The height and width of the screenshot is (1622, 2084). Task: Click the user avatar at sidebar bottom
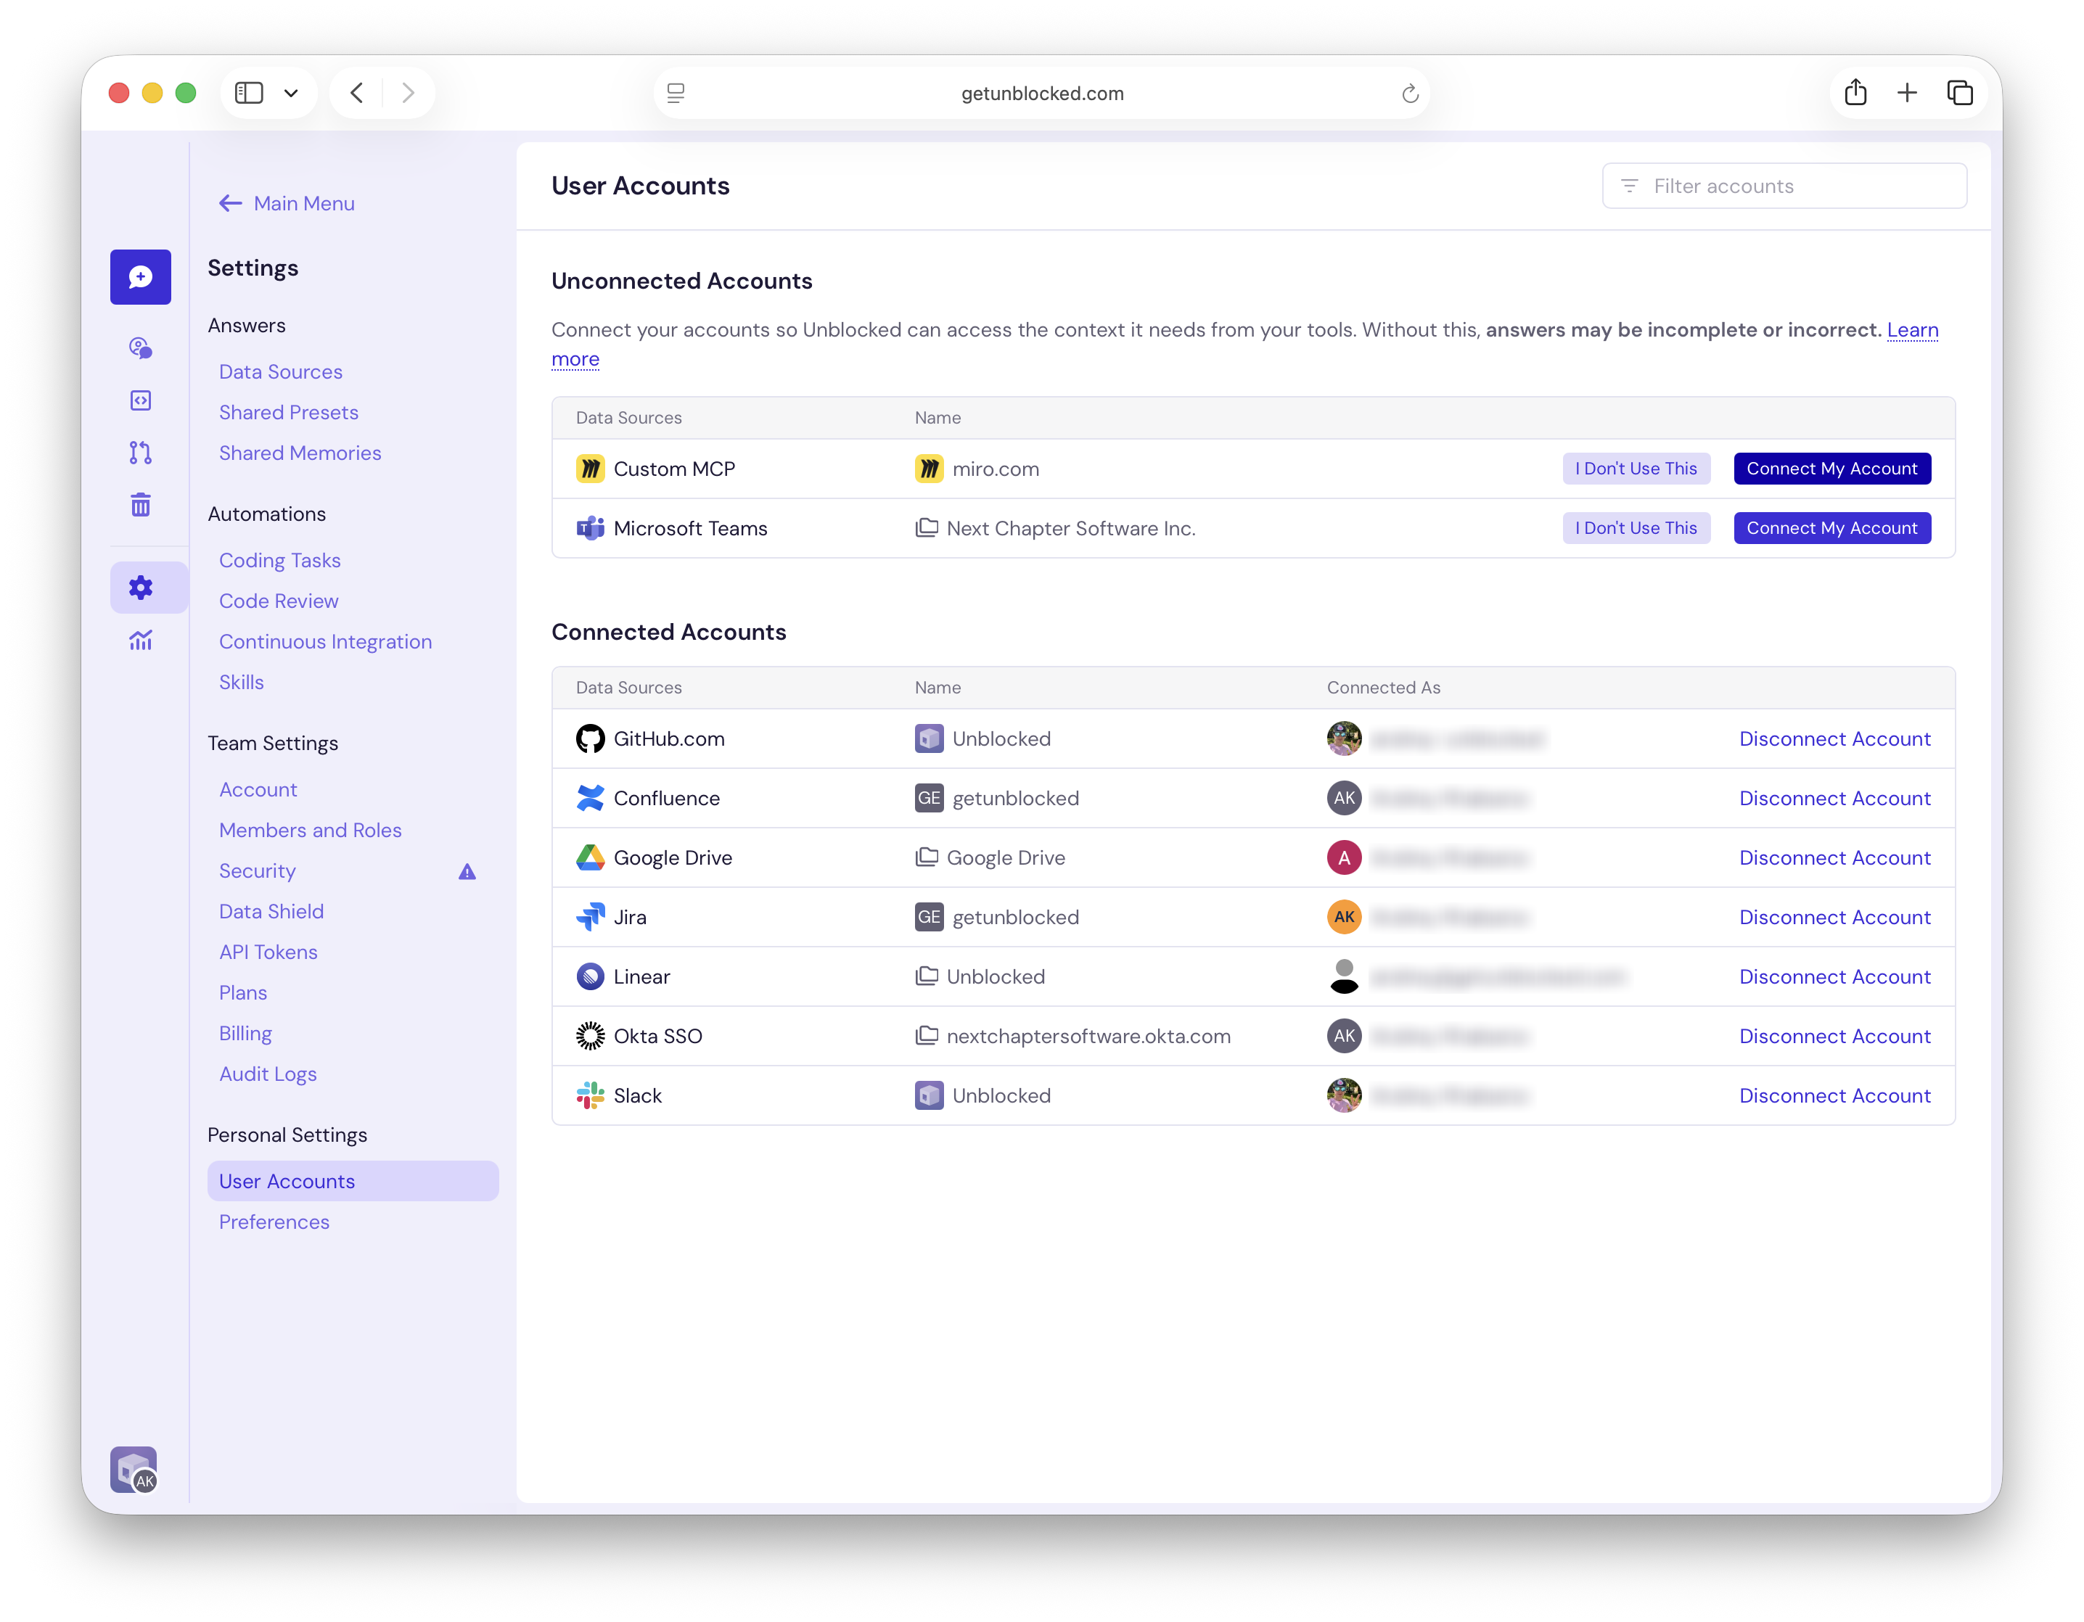134,1468
